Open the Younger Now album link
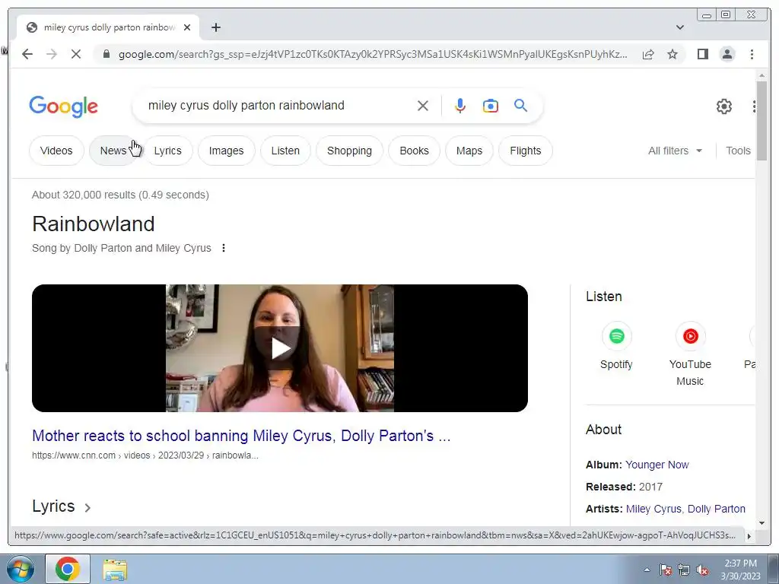 657,465
